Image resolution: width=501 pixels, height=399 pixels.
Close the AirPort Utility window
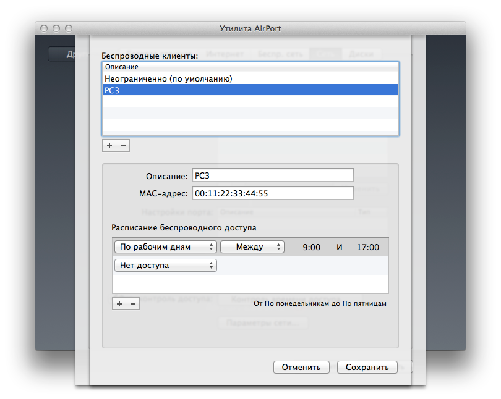click(x=44, y=28)
